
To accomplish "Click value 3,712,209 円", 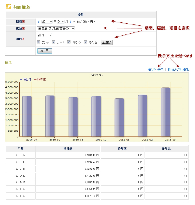I will [x=92, y=176].
